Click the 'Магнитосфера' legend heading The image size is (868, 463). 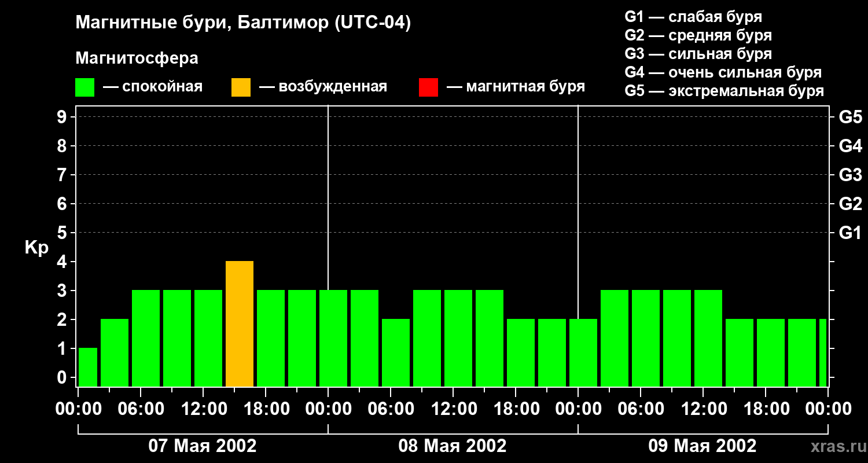point(137,58)
